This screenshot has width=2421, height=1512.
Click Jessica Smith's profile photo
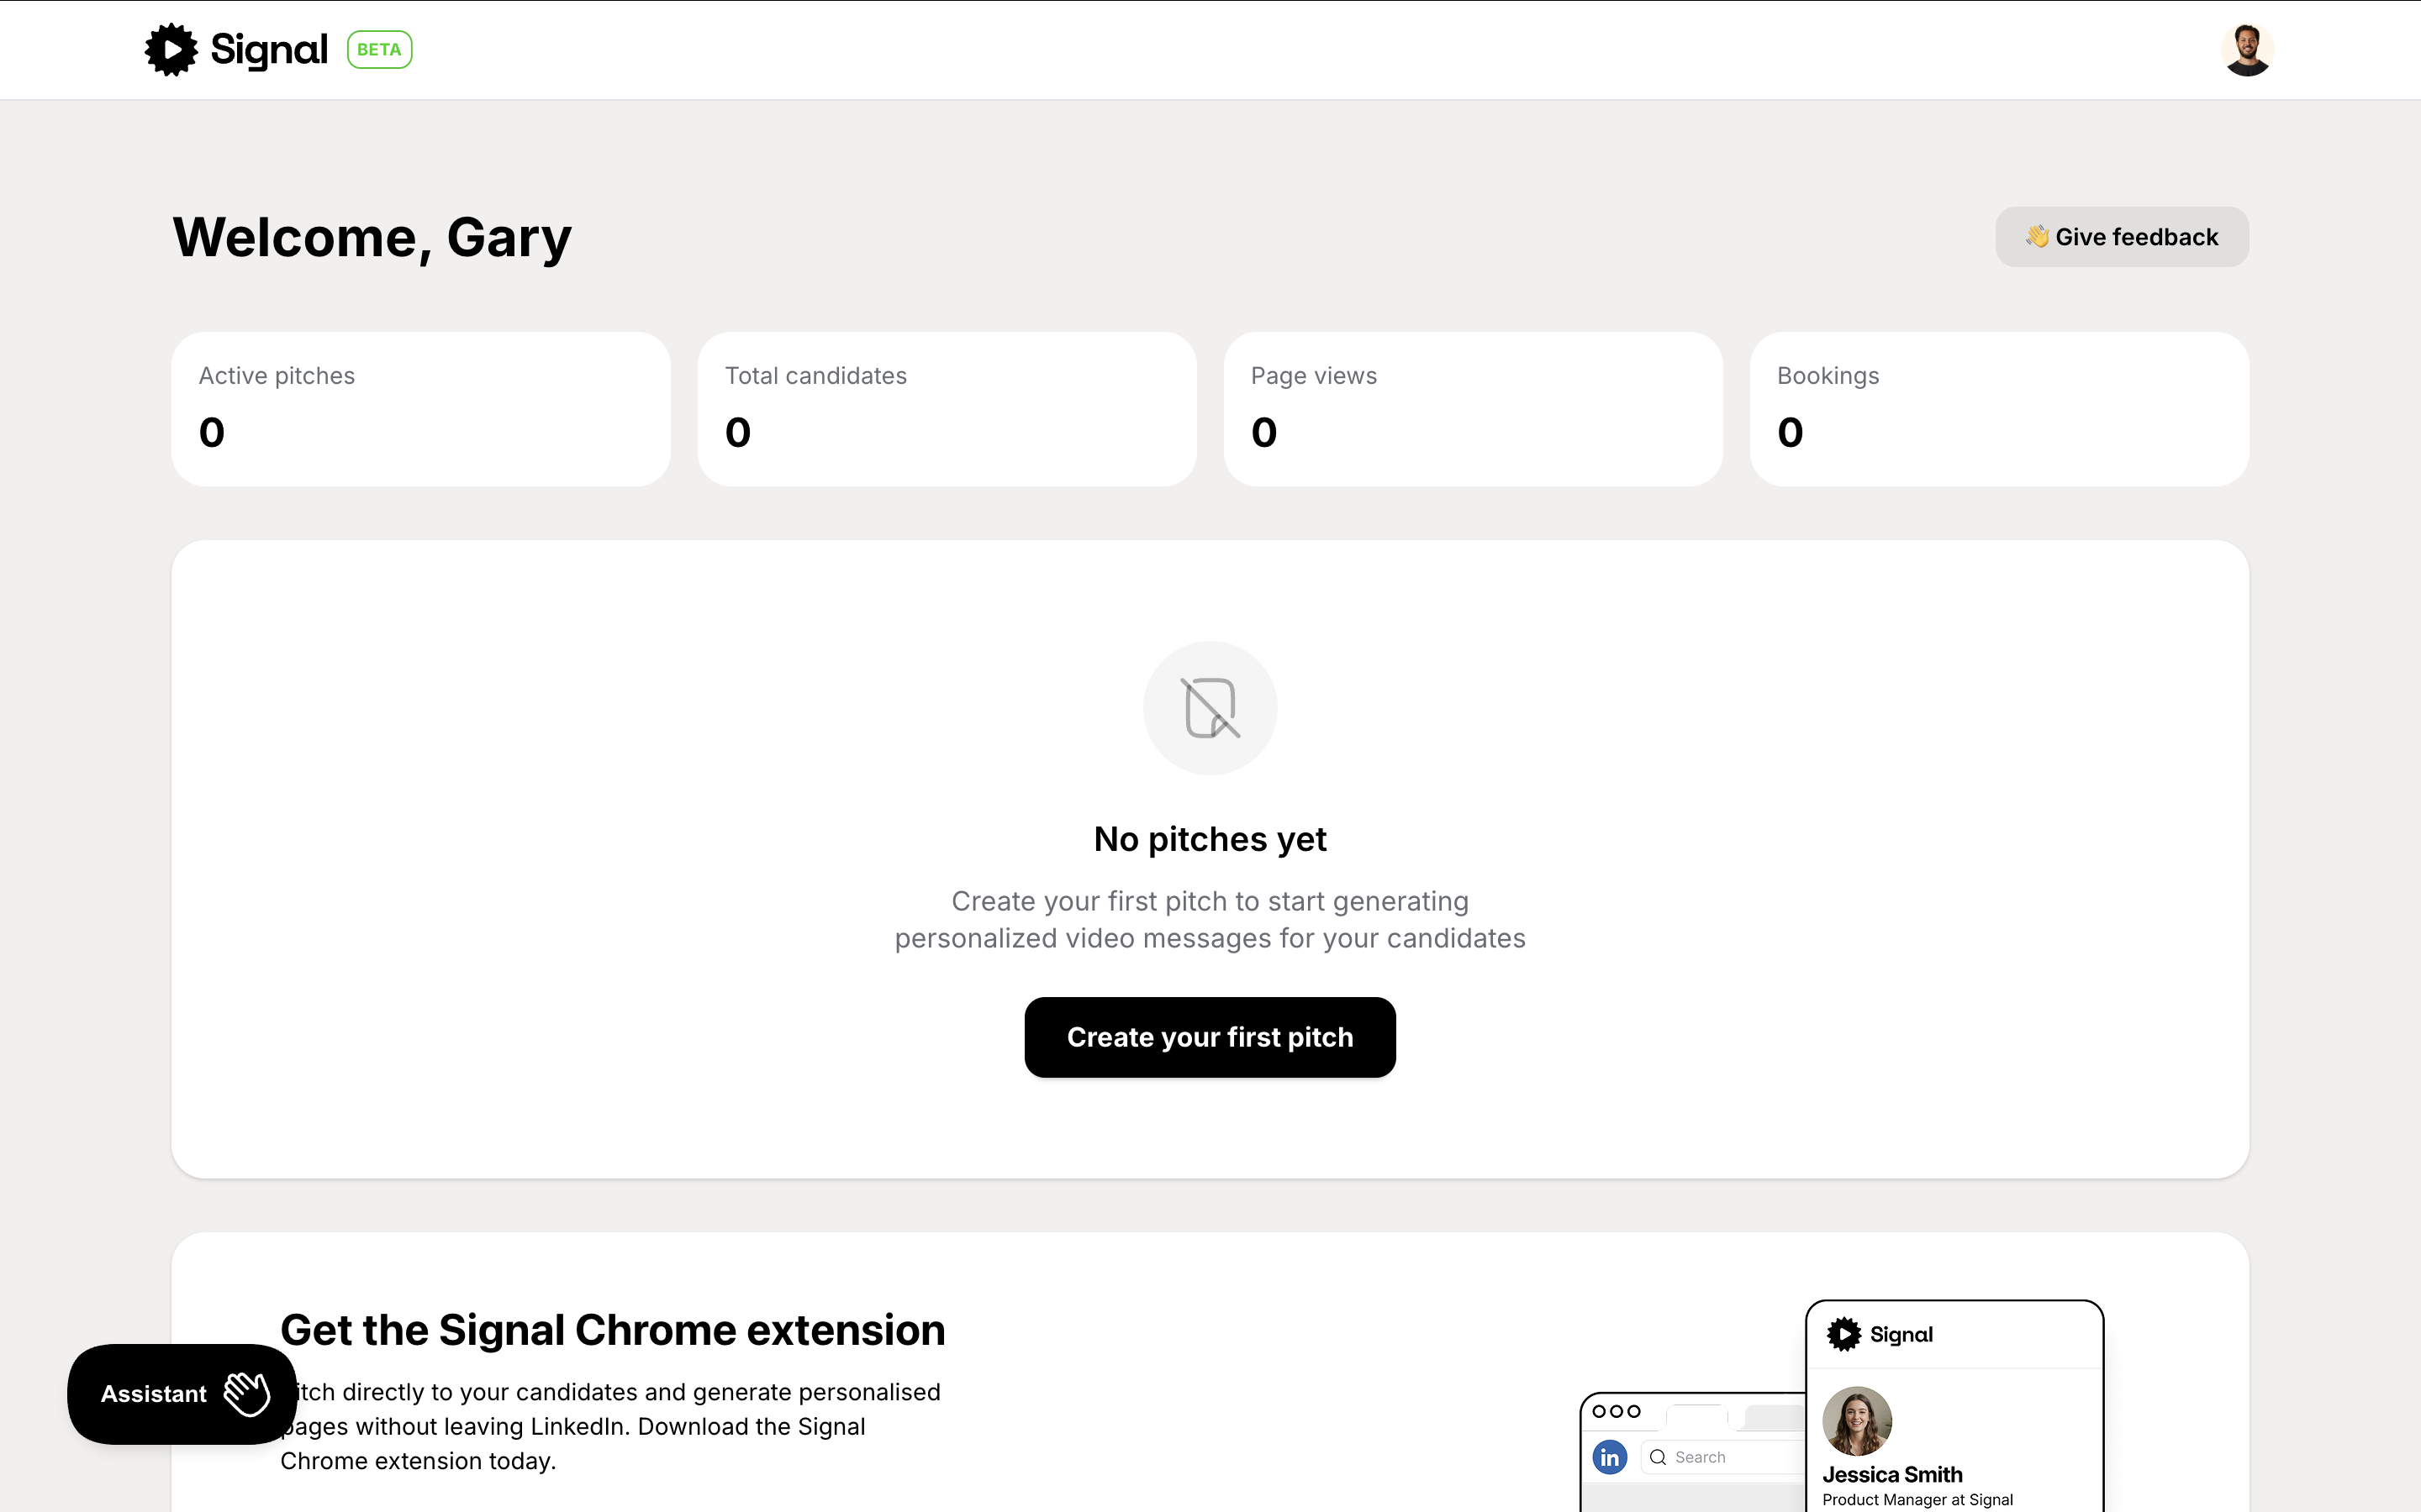(x=1857, y=1420)
